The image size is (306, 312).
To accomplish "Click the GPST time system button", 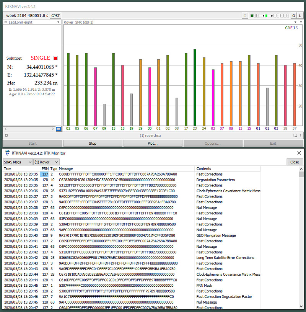I will (x=55, y=16).
